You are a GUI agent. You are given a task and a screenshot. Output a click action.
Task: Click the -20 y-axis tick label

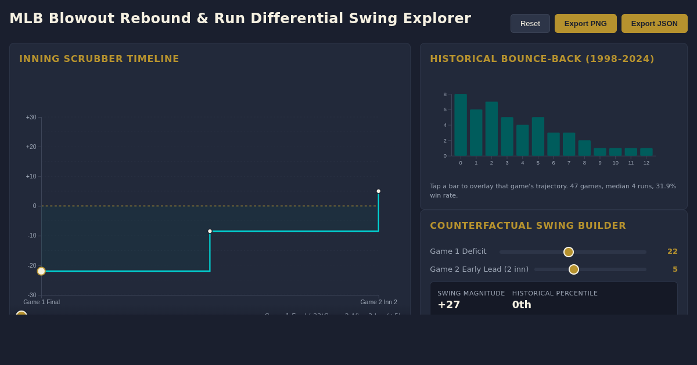tap(32, 265)
